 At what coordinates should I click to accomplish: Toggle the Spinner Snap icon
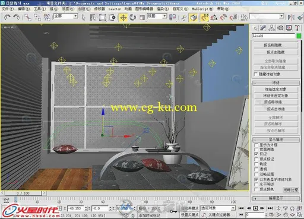[233, 18]
